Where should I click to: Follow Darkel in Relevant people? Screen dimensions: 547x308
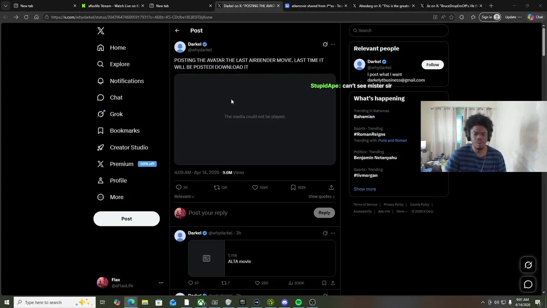[432, 65]
